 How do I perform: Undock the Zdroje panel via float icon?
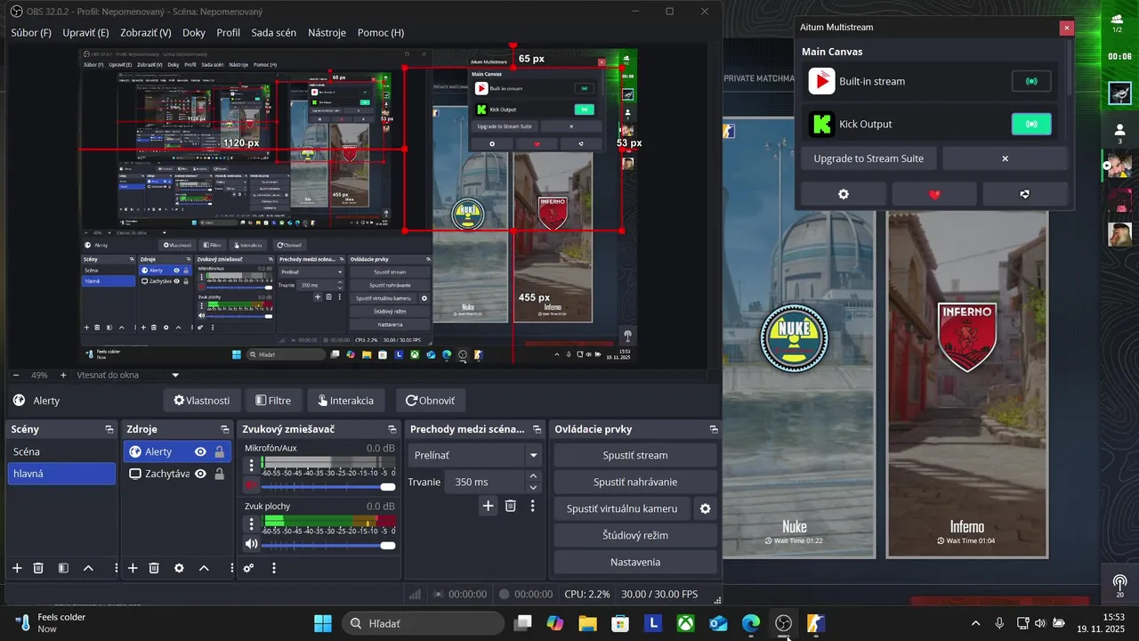225,429
